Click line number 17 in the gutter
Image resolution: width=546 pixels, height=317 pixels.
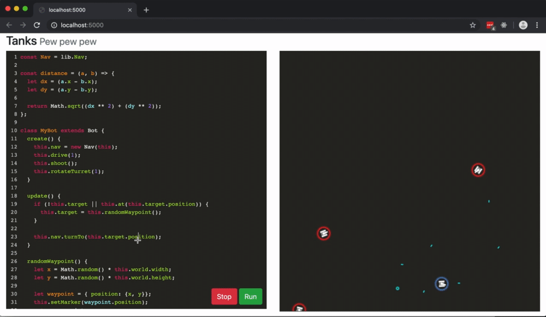(x=14, y=187)
